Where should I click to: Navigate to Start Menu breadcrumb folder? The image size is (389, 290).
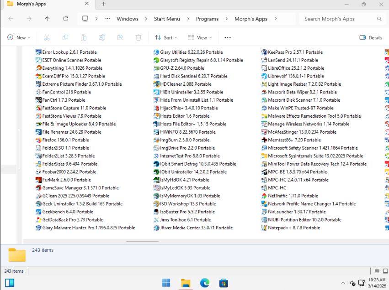[x=167, y=19]
